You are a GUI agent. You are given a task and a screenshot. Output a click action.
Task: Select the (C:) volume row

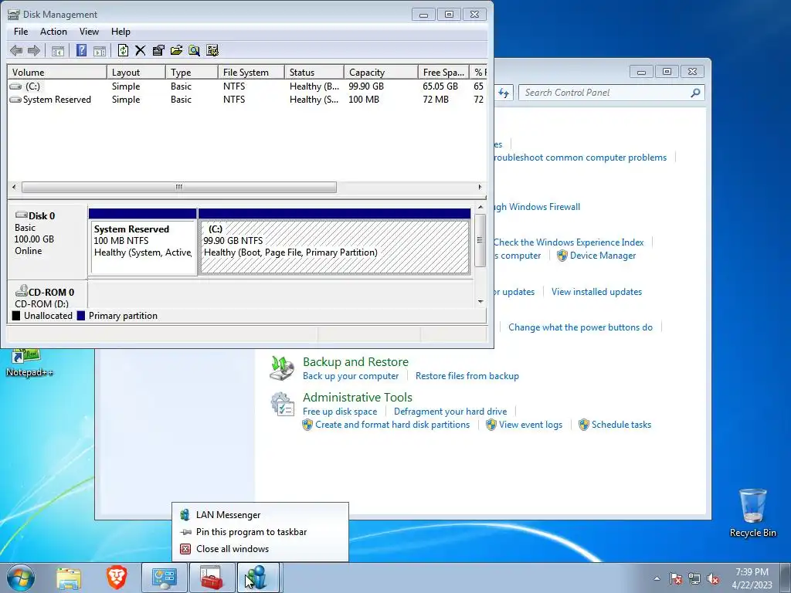pyautogui.click(x=247, y=86)
